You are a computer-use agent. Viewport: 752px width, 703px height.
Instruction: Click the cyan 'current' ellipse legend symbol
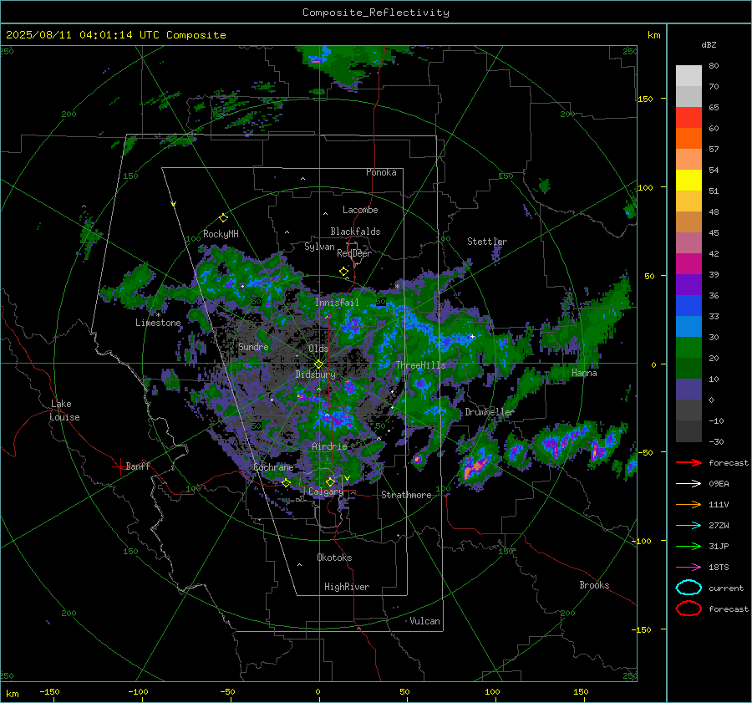click(688, 588)
